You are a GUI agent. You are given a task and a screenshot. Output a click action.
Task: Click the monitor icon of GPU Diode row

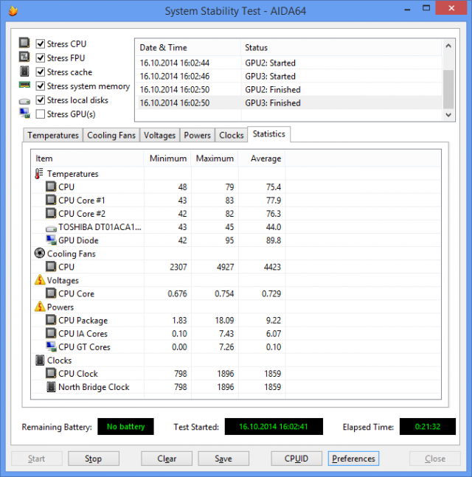pyautogui.click(x=51, y=240)
